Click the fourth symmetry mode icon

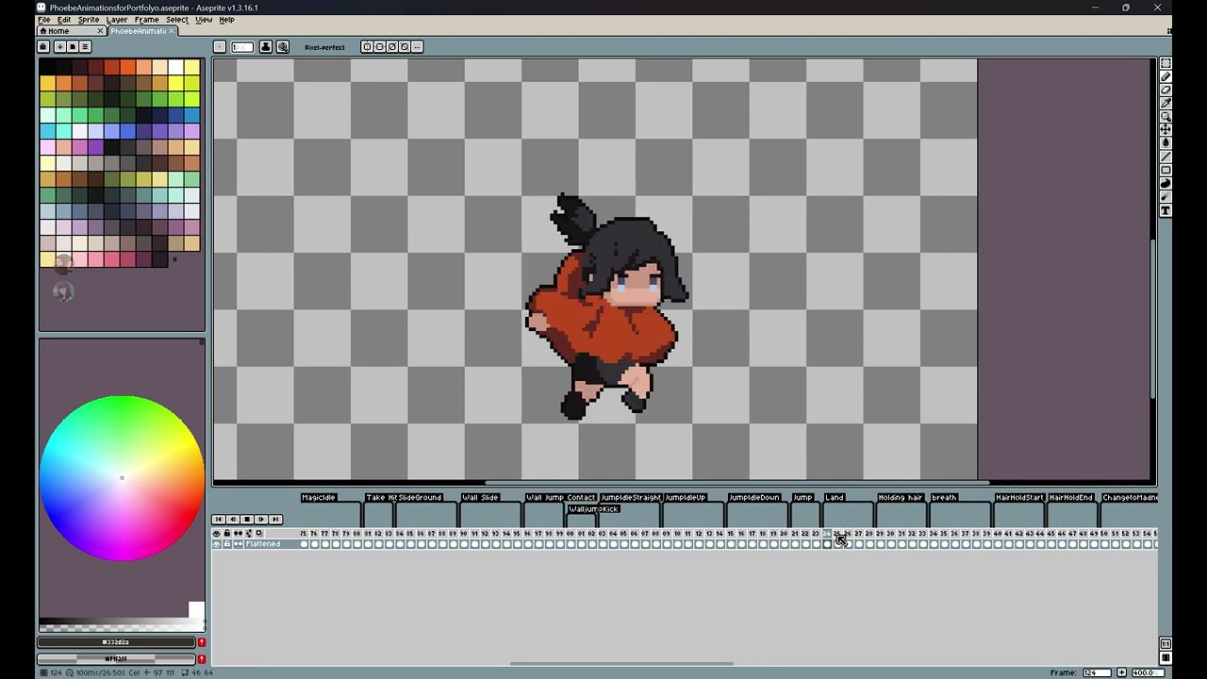(405, 47)
